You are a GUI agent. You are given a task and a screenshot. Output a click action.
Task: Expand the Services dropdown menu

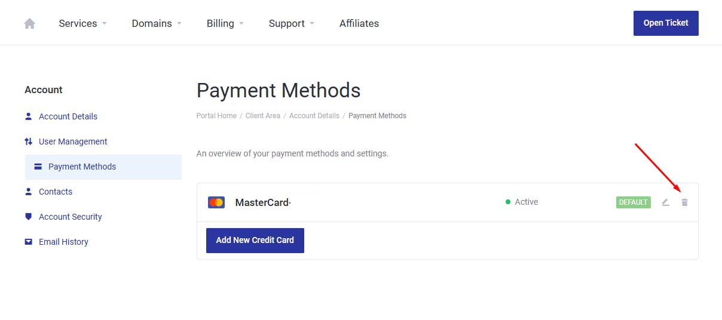pyautogui.click(x=82, y=23)
